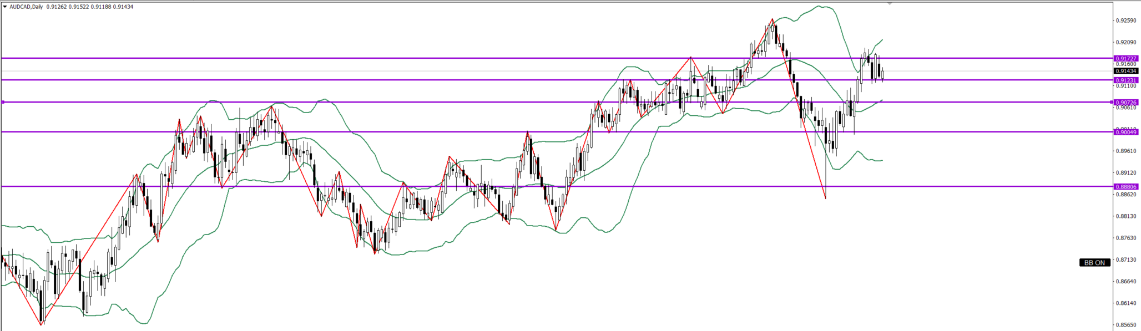Select right square handle of 0.90726 line
1141x331 pixels.
point(1112,102)
